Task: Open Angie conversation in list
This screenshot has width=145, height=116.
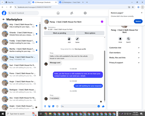Action: pyautogui.click(x=20, y=83)
